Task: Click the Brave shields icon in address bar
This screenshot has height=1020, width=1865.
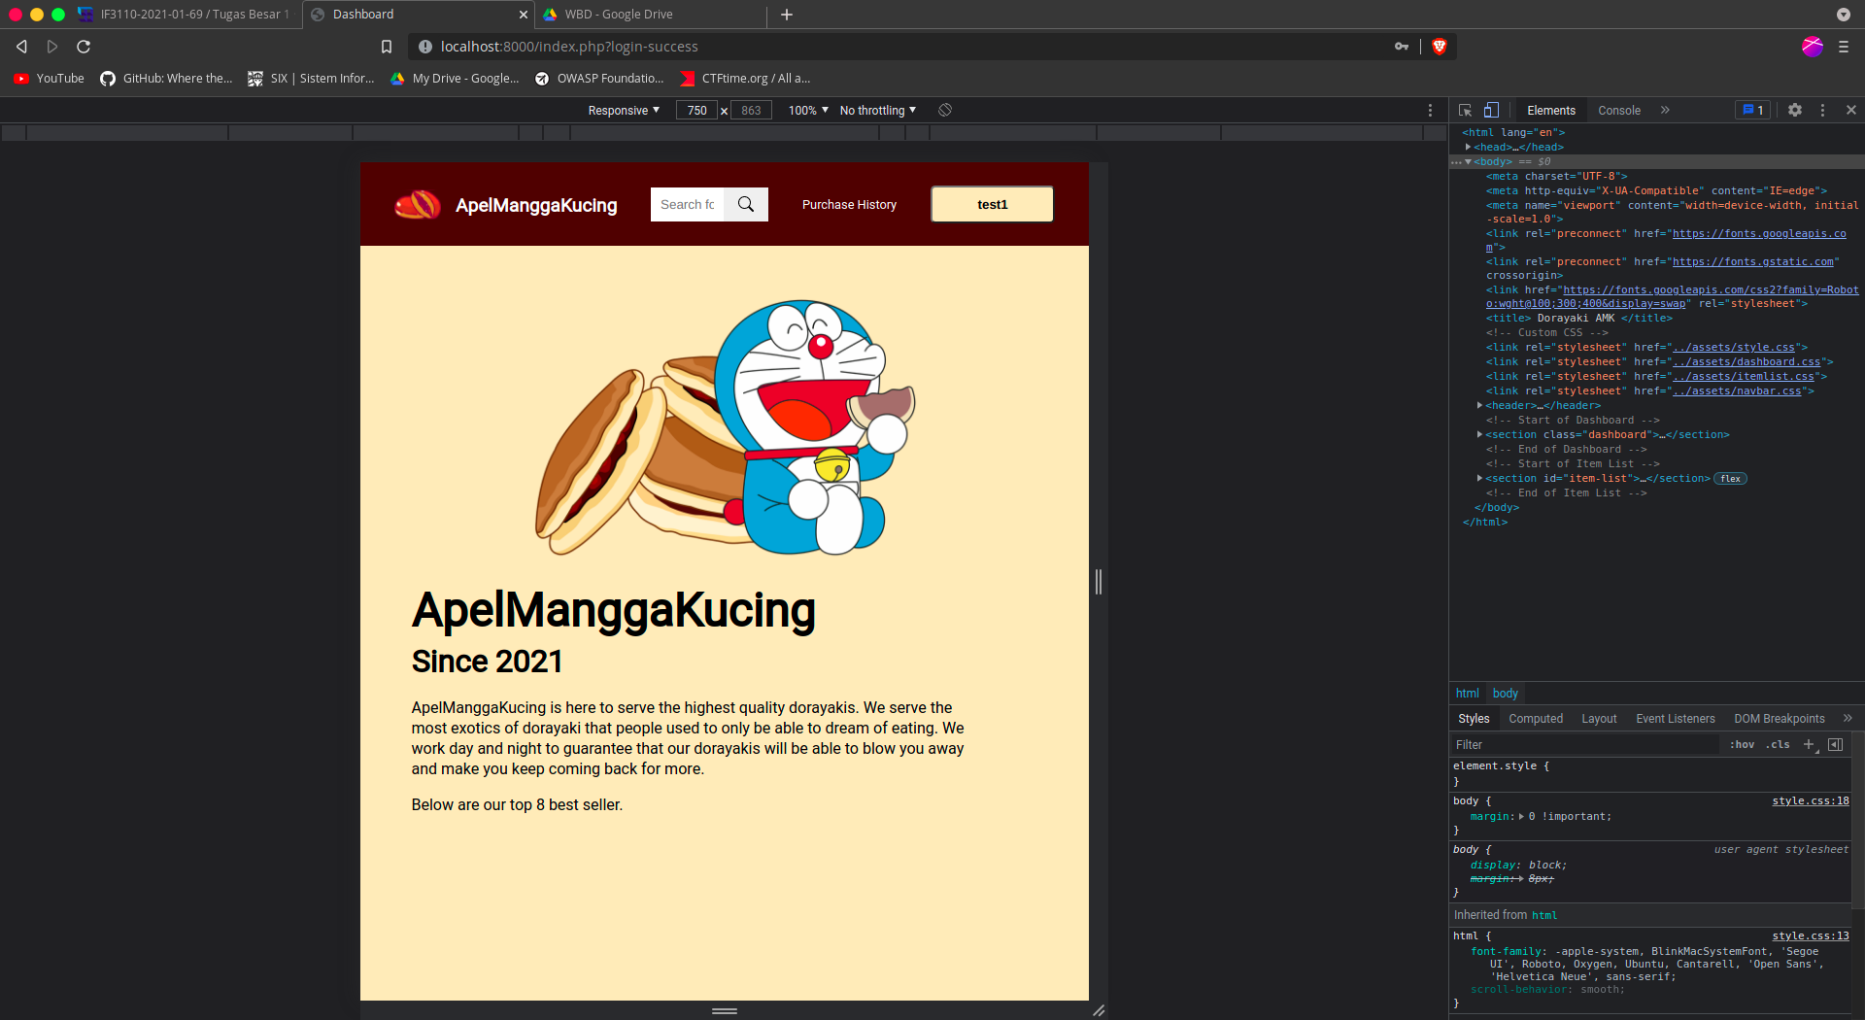Action: [1440, 47]
